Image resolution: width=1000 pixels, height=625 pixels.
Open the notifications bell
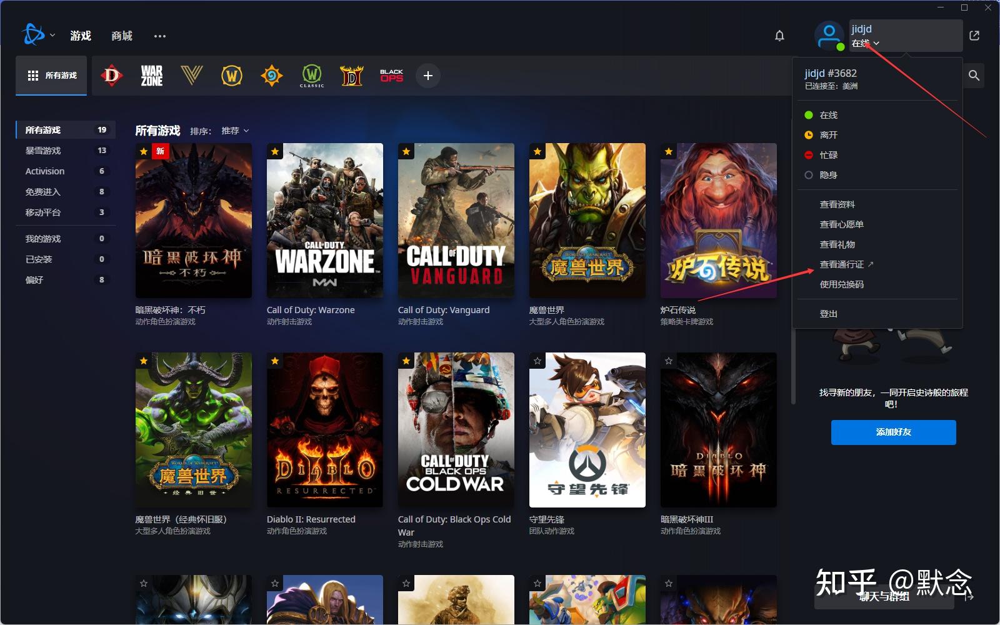(779, 36)
